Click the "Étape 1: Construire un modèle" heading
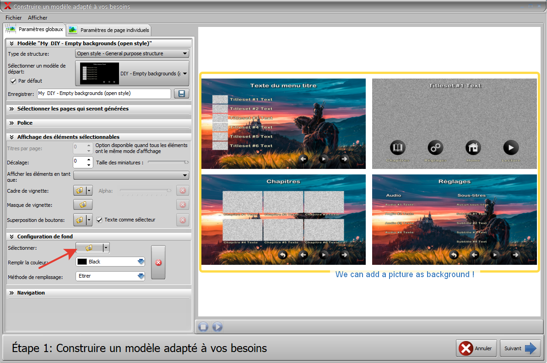Image resolution: width=547 pixels, height=363 pixels. [x=140, y=348]
